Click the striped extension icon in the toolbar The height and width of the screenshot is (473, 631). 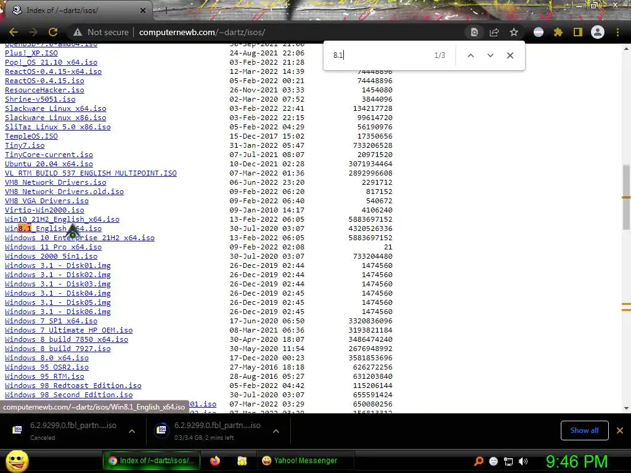pos(539,32)
